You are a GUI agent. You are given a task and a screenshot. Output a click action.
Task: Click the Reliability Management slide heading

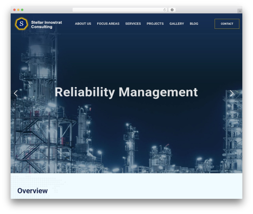pyautogui.click(x=126, y=92)
